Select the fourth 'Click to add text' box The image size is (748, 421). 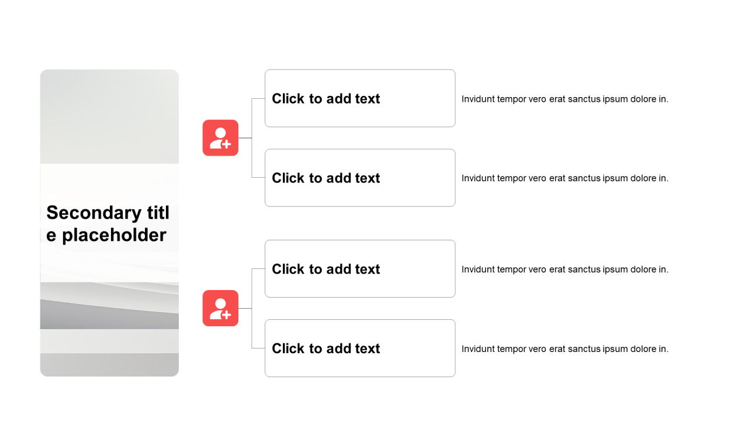[x=360, y=348]
